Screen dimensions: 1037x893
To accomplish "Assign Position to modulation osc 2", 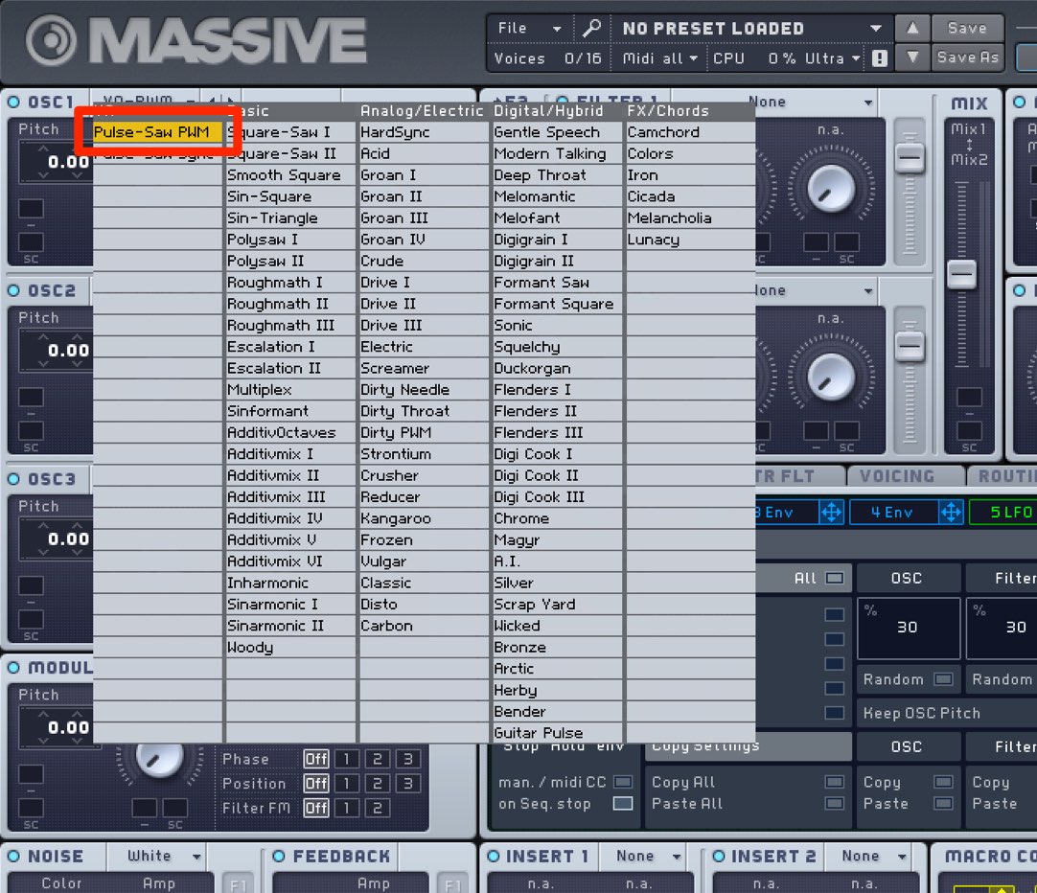I will tap(377, 783).
